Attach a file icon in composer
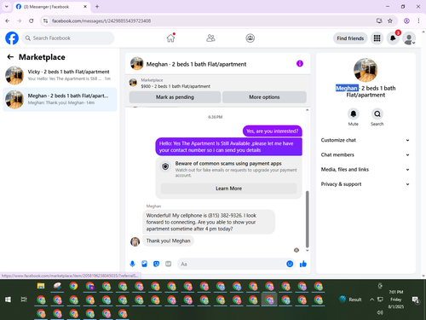The height and width of the screenshot is (320, 426). pos(144,264)
